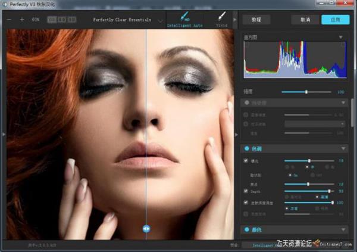357x252 pixels.
Task: Switch to single image view mode icon
Action: (x=52, y=20)
